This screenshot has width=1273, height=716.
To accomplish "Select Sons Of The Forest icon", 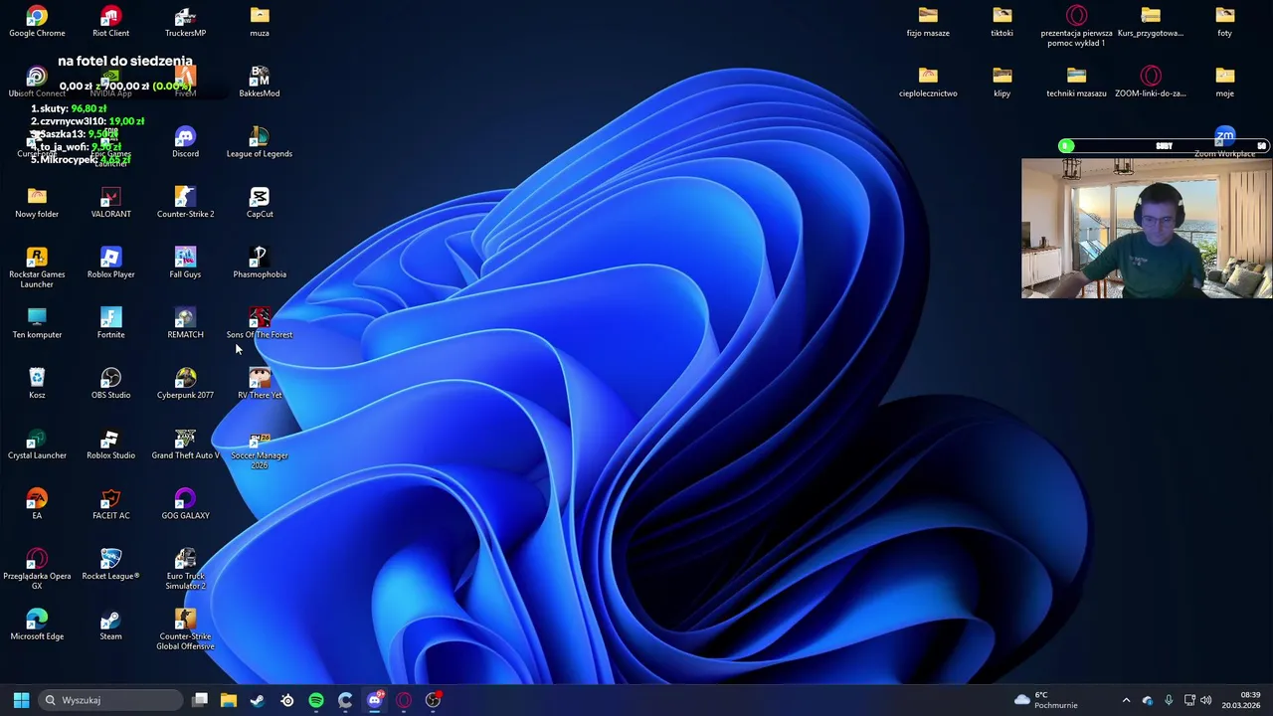I will (260, 323).
